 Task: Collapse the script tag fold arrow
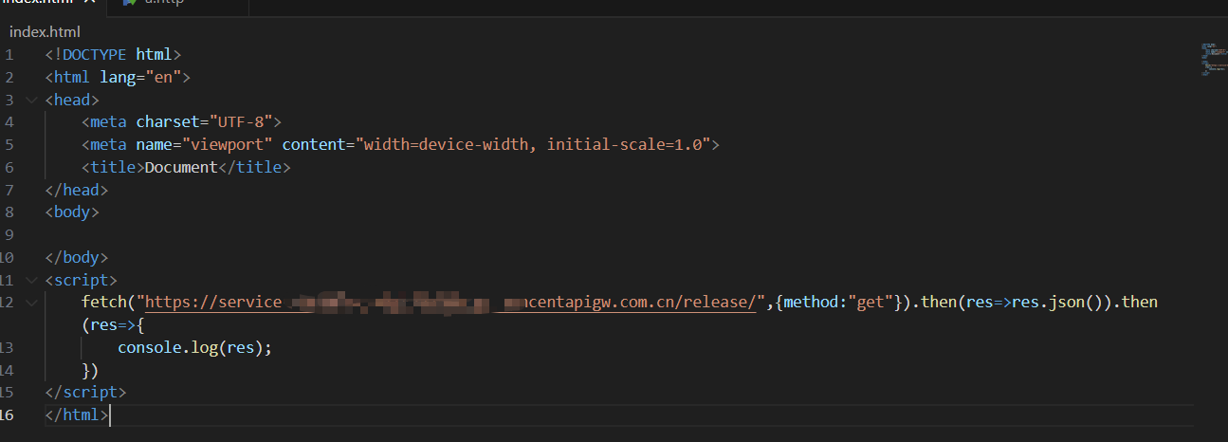33,281
